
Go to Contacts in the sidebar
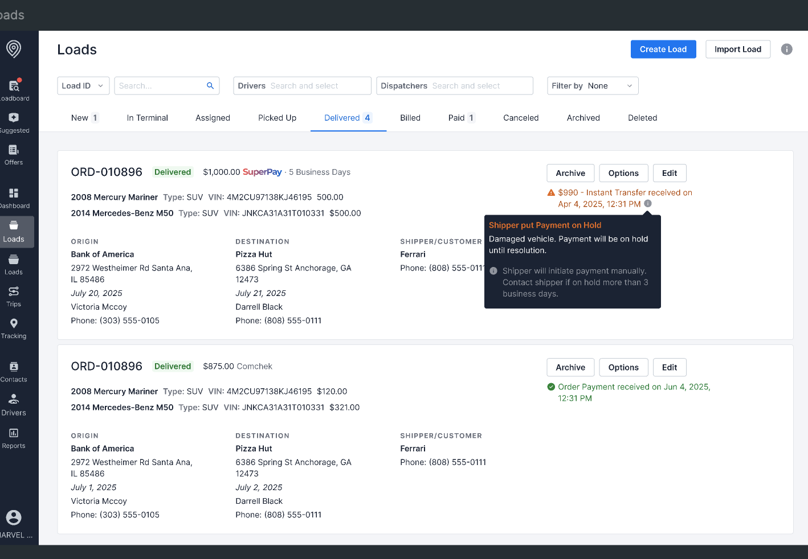point(14,371)
